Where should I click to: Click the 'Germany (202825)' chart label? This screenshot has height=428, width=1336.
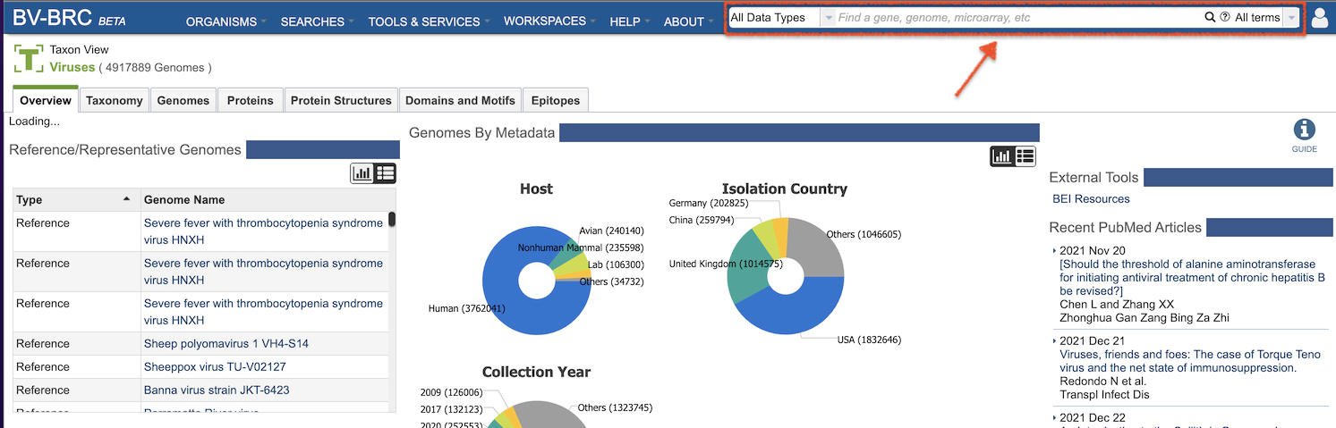(709, 203)
